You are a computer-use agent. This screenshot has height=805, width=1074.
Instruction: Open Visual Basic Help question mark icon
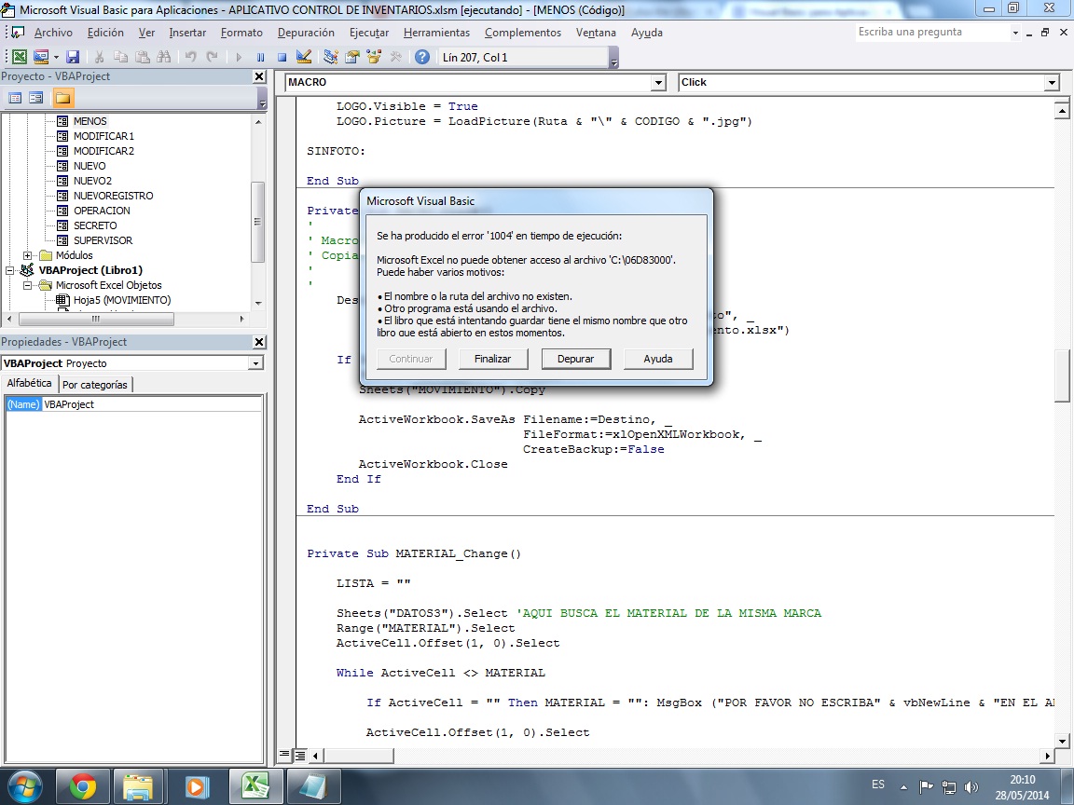[422, 58]
